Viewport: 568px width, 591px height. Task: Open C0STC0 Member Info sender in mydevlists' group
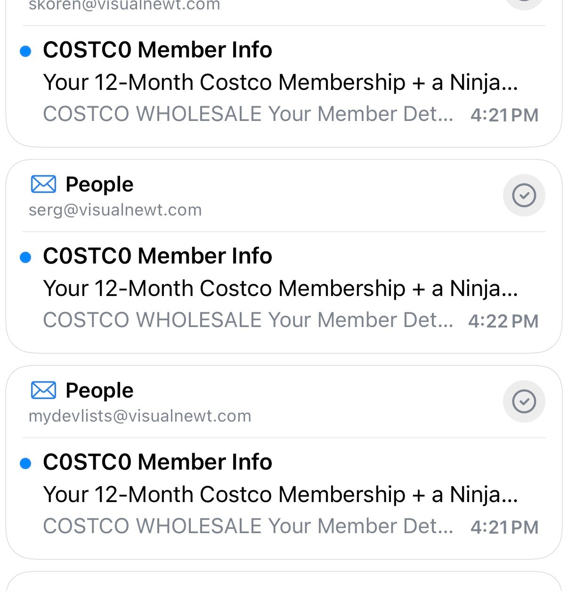click(157, 462)
